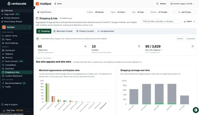Open Custom Dashboard

tap(14, 76)
